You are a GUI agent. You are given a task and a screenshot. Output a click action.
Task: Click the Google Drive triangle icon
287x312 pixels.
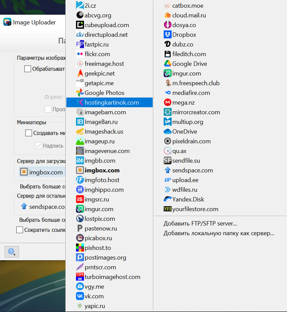click(167, 64)
